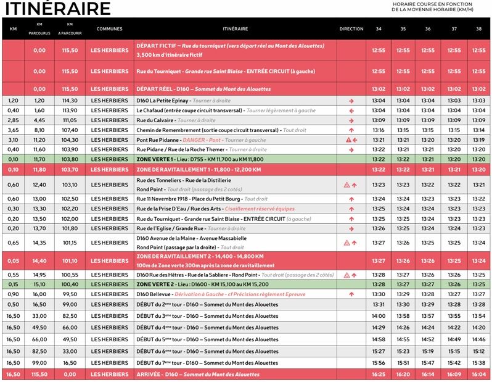
Task: Click the DÉPART RÉEL - D160 entry
Action: coord(203,89)
